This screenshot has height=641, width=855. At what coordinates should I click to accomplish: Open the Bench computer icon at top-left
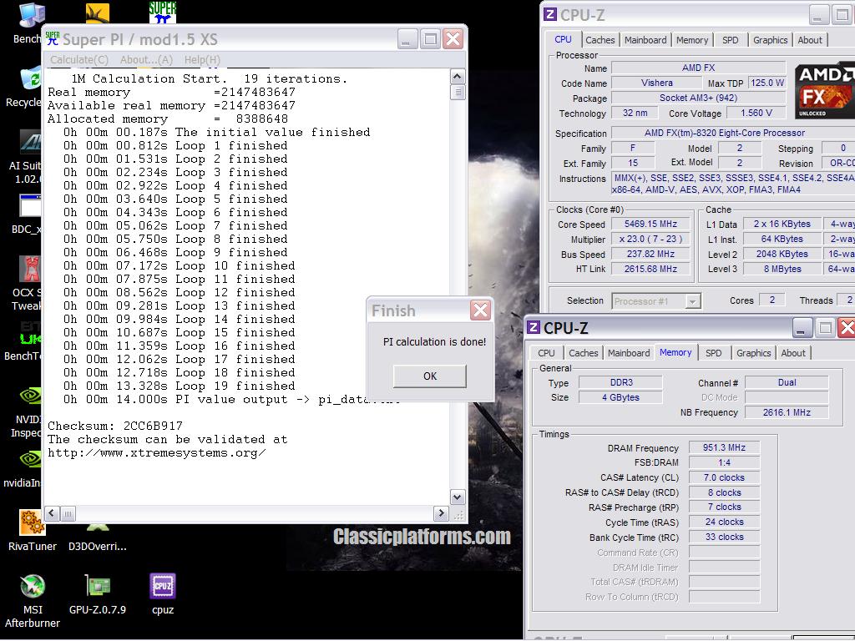pyautogui.click(x=28, y=24)
